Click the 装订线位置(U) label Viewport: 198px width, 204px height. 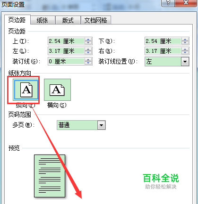(x=118, y=61)
